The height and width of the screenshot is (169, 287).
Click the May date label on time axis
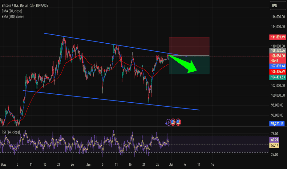coord(4,164)
